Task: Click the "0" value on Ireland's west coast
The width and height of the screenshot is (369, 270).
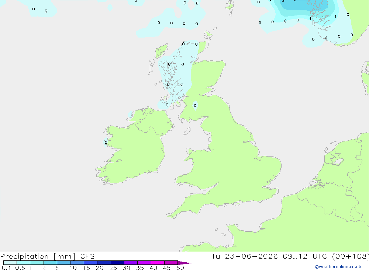Action: tap(106, 143)
